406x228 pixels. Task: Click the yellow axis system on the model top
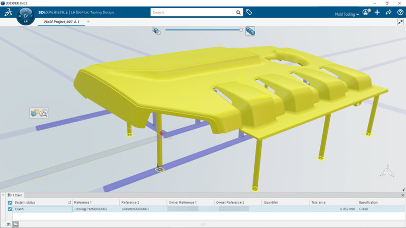click(240, 80)
